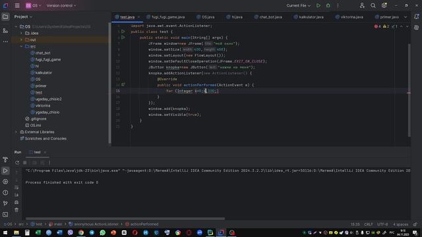
Task: Rerun 'test' in the Run panel
Action: tap(17, 163)
